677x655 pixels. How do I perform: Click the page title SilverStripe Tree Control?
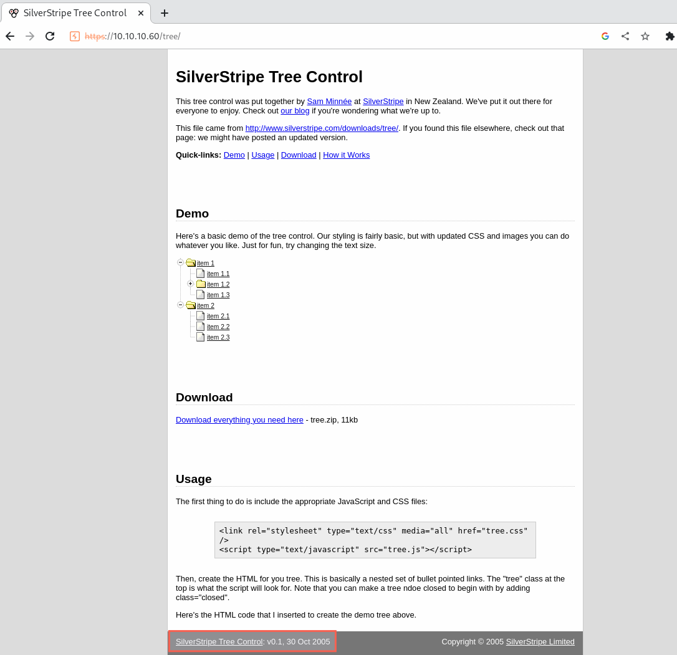(269, 77)
